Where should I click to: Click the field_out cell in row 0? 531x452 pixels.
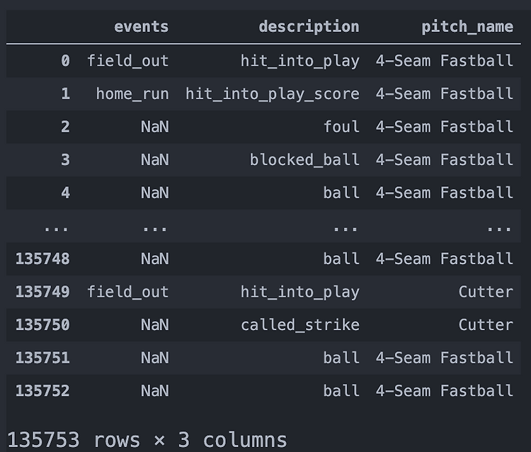(128, 61)
